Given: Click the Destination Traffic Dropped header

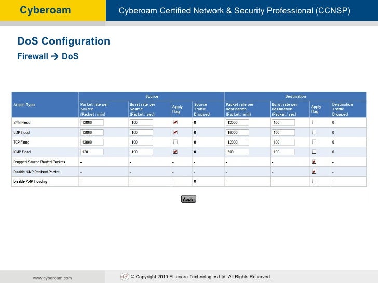Looking at the screenshot, I should (x=342, y=109).
